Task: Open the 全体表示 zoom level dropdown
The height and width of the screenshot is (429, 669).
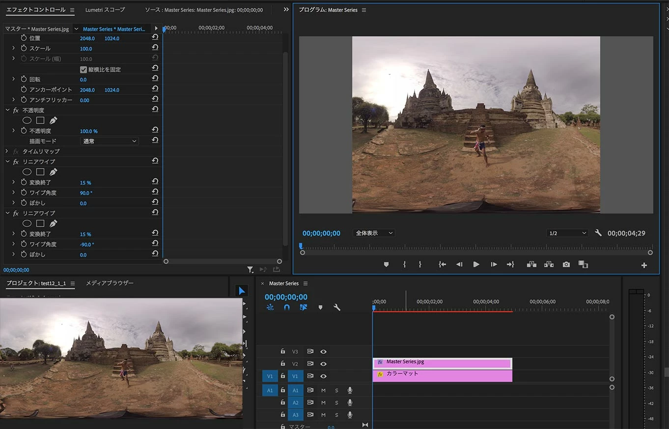Action: tap(373, 233)
